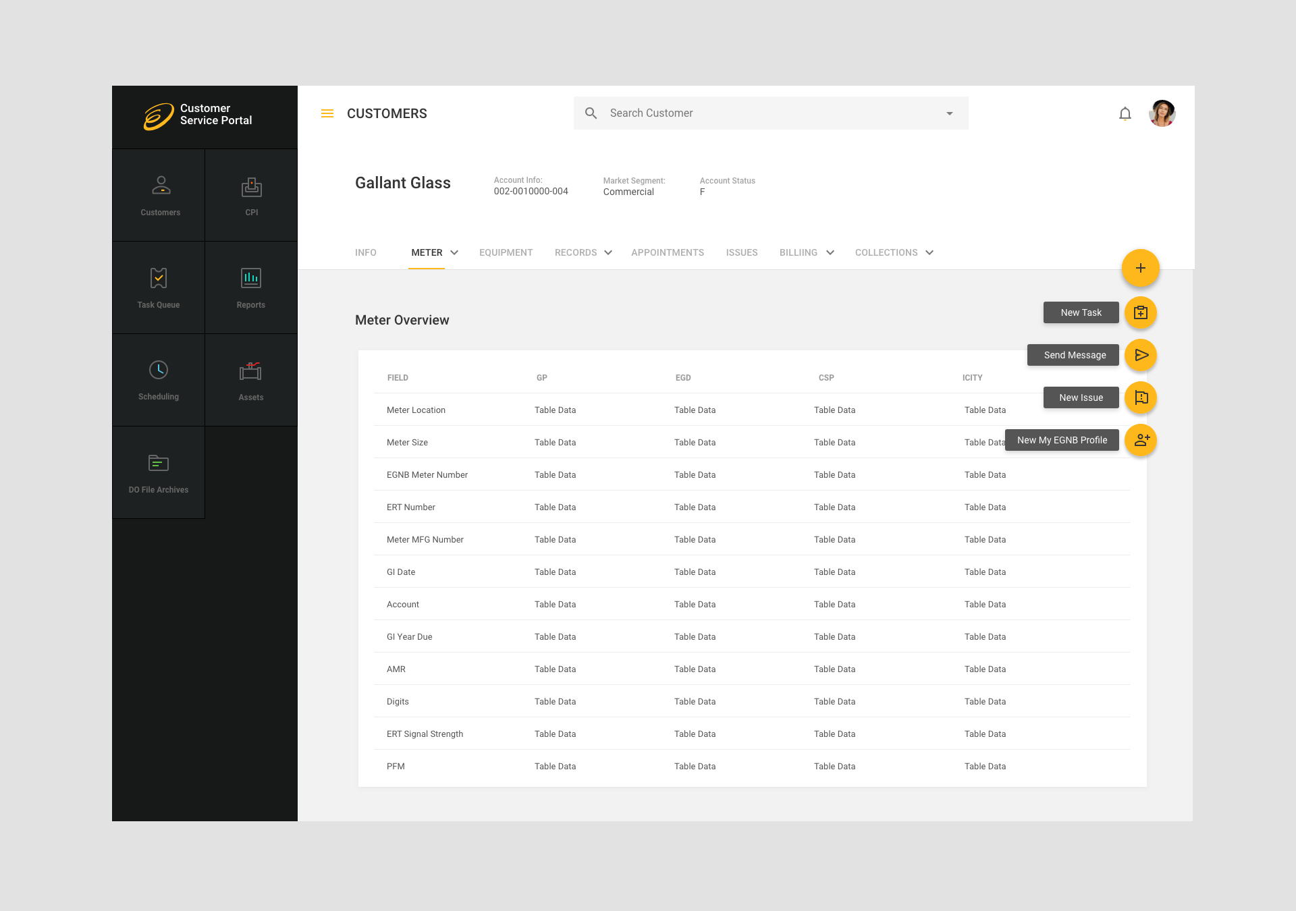Viewport: 1296px width, 911px height.
Task: Click the Send Message label button
Action: [x=1073, y=355]
